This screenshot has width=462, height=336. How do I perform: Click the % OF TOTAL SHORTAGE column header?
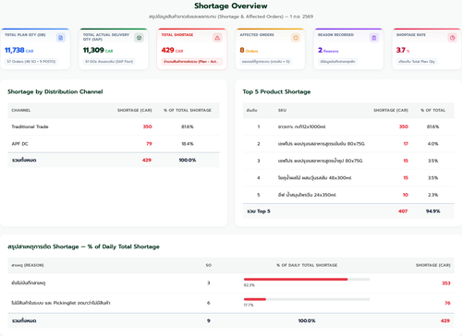coord(188,110)
